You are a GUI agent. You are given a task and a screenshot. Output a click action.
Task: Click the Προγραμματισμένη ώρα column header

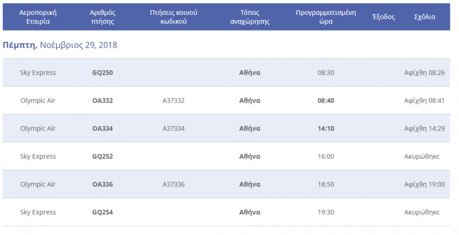[326, 17]
